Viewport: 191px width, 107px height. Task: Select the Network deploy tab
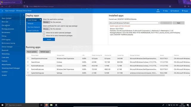point(34,23)
